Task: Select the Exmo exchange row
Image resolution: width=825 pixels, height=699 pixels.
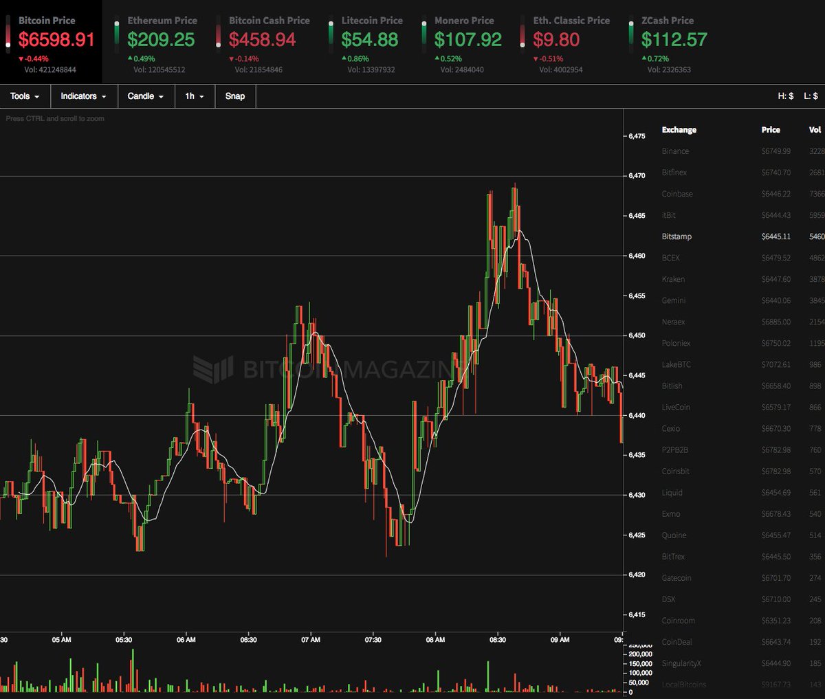Action: tap(742, 513)
